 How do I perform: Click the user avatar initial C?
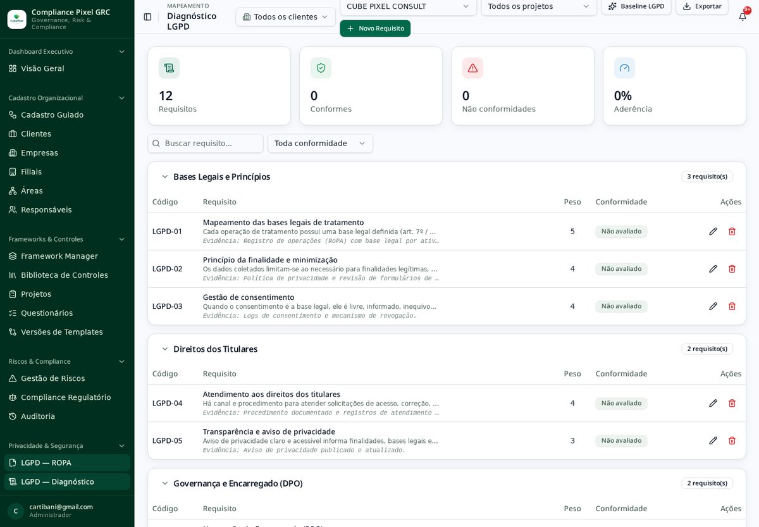[16, 511]
